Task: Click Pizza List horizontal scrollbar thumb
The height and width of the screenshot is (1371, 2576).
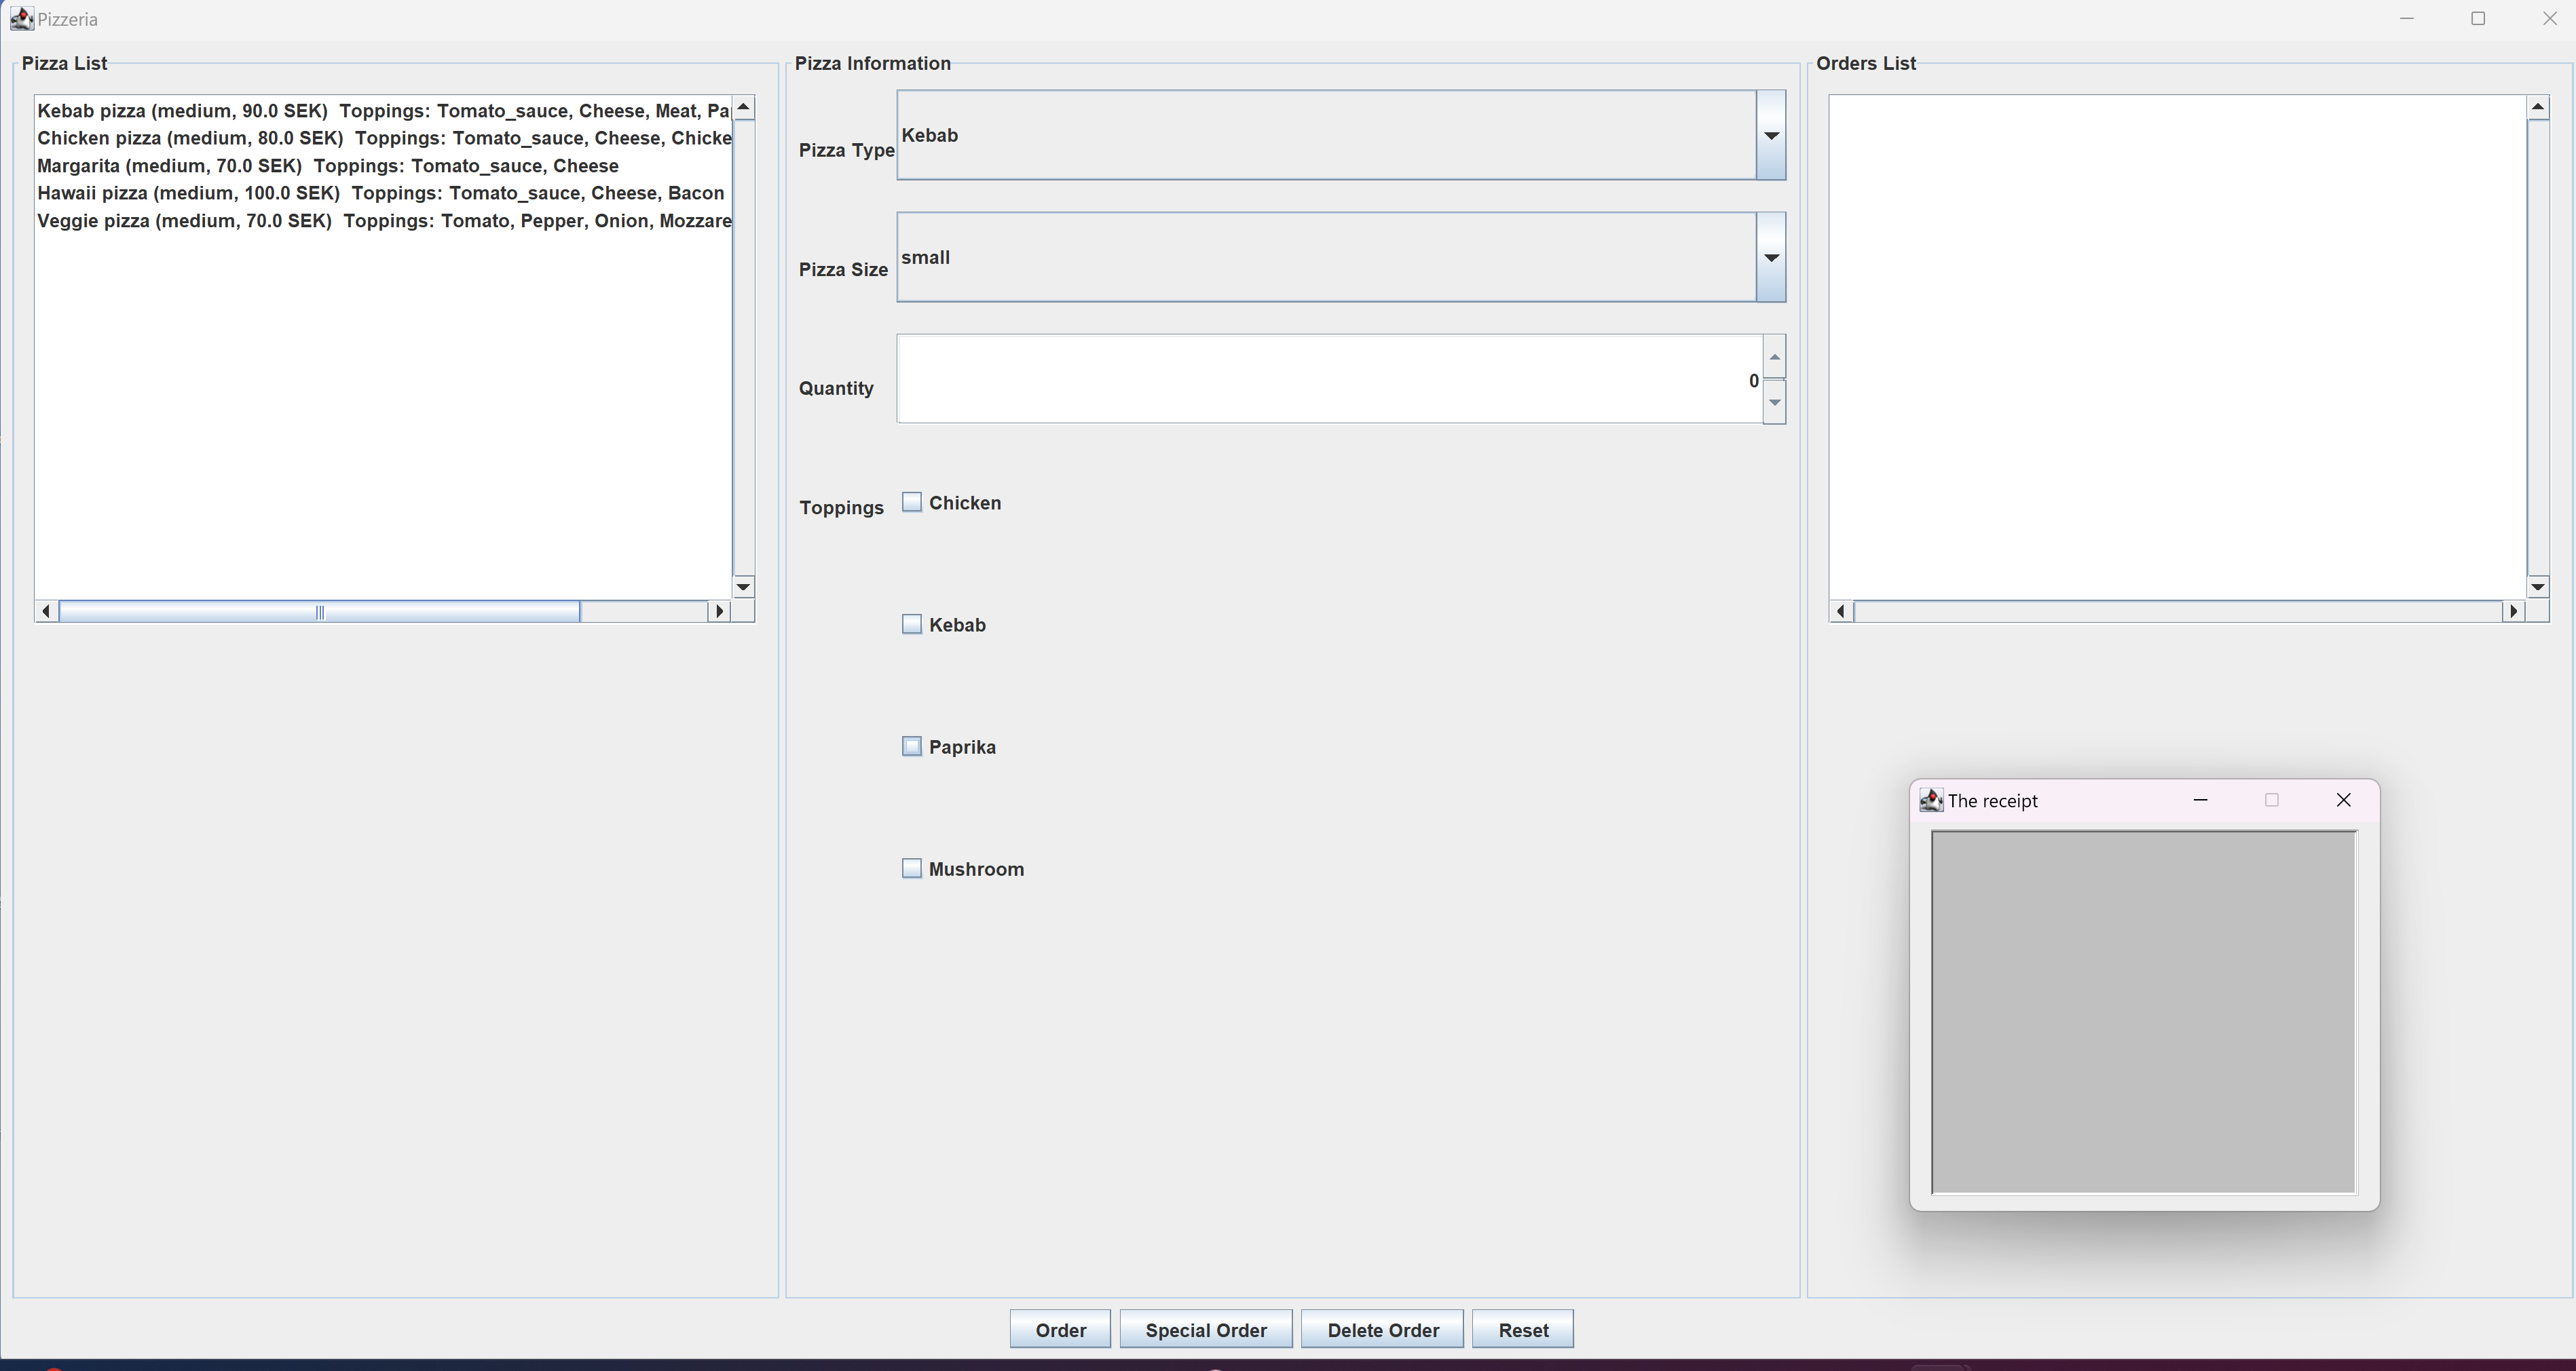Action: [x=319, y=611]
